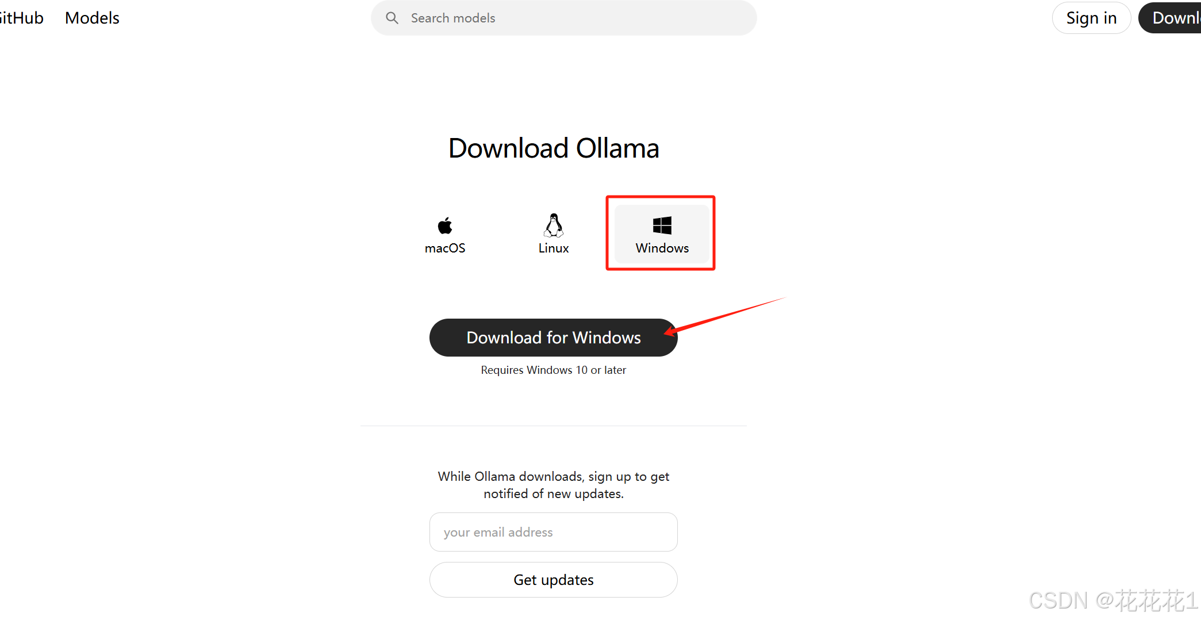Click the CSDN watermark text
Image resolution: width=1201 pixels, height=620 pixels.
click(x=1113, y=600)
